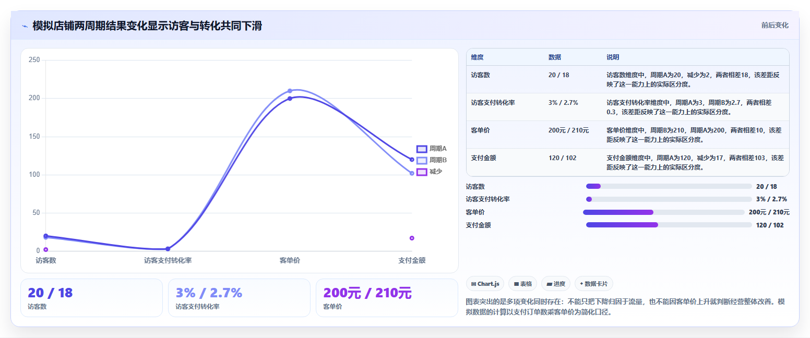This screenshot has height=338, width=810.
Task: Click the 周期A data point at 客单价
Action: pyautogui.click(x=290, y=99)
